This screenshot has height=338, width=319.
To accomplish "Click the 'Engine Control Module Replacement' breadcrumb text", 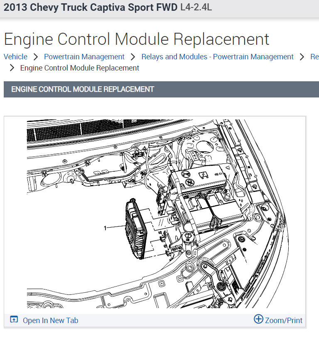I will click(80, 68).
